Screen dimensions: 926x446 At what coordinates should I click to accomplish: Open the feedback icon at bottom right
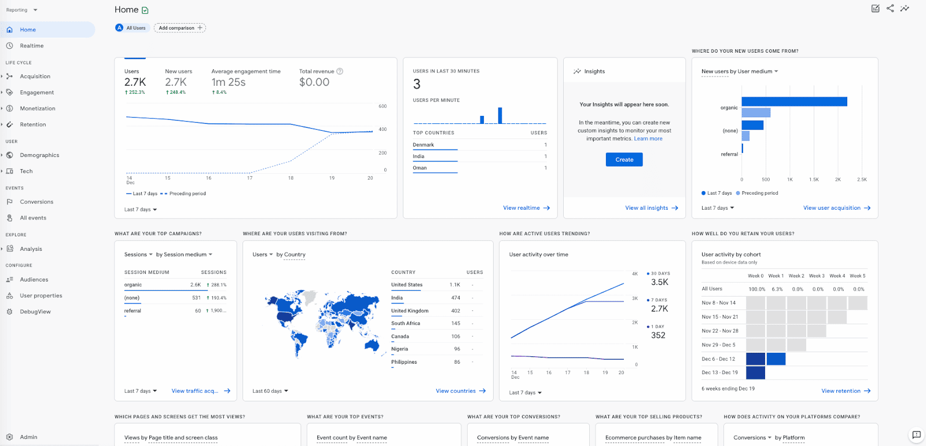(916, 434)
